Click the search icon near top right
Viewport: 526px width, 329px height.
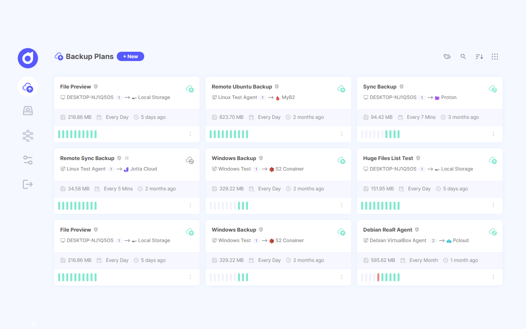pos(463,57)
